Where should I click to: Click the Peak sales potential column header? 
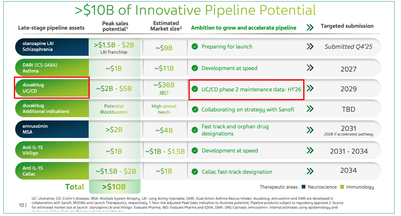(115, 26)
